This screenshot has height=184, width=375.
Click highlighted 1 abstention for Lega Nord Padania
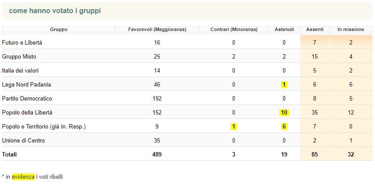point(284,85)
